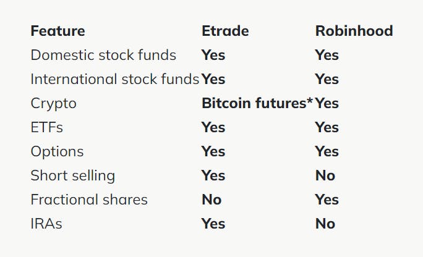The width and height of the screenshot is (423, 257).
Task: Click the Robinhood column header
Action: point(354,31)
